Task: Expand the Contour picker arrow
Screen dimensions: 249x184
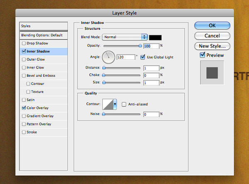Action: (x=115, y=104)
